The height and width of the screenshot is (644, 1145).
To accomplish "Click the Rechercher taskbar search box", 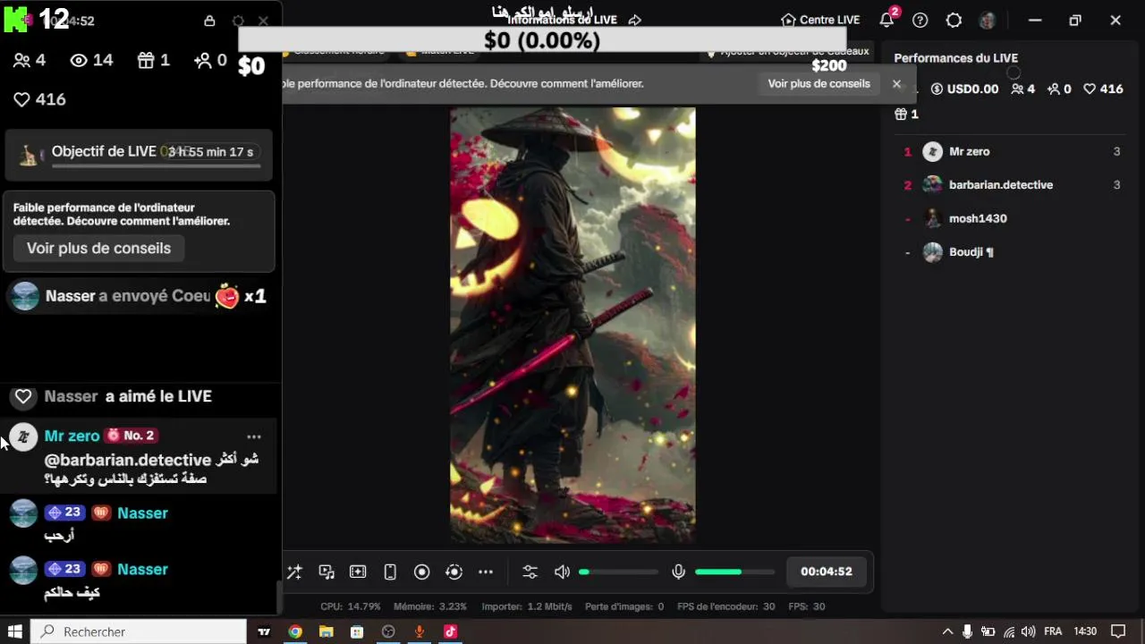I will (140, 631).
